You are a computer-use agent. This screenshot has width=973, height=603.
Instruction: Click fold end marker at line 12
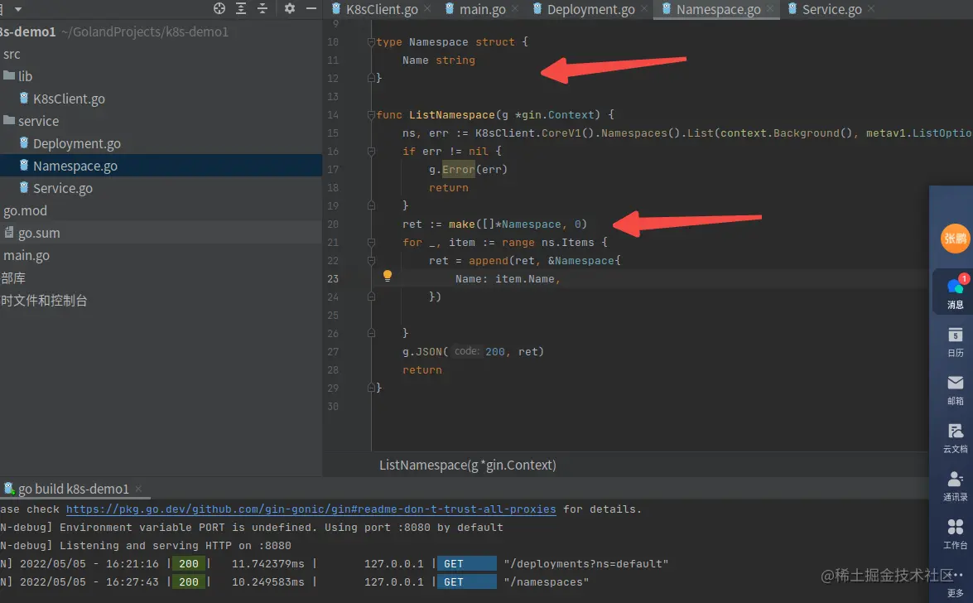(371, 78)
